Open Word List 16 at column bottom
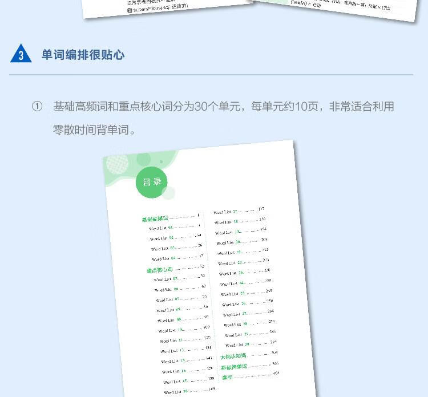This screenshot has width=428, height=397. coord(176,392)
